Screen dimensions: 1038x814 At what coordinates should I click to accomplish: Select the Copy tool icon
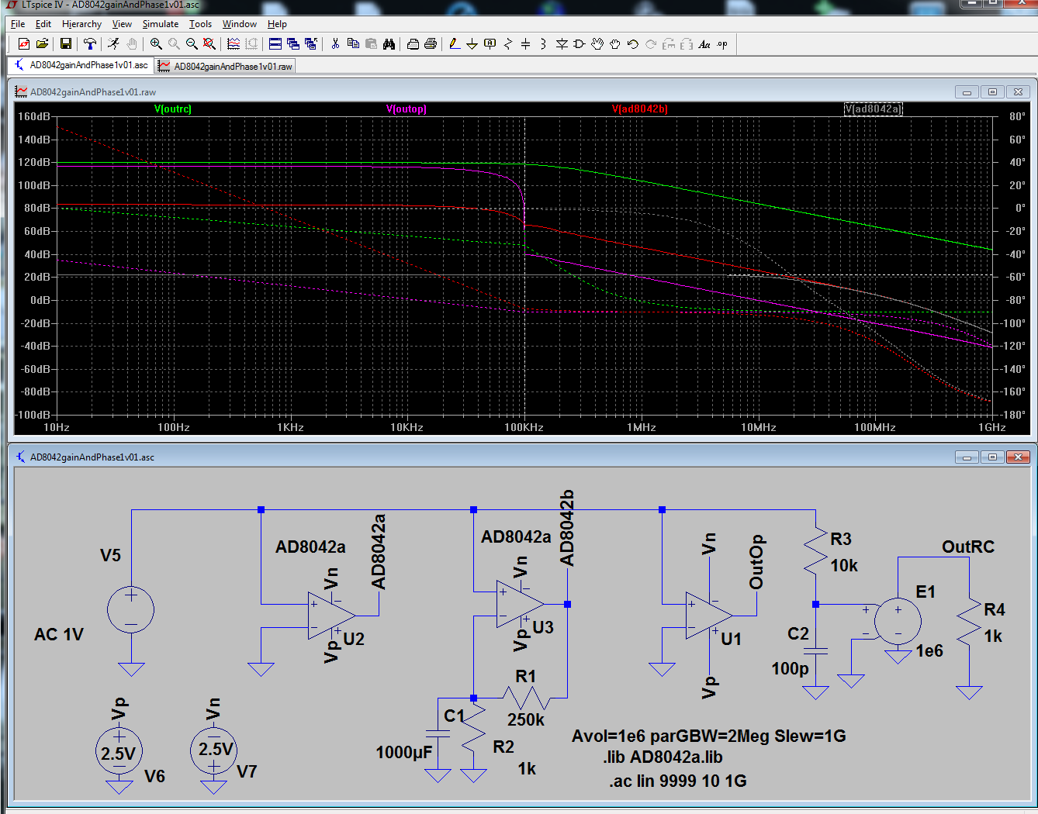(353, 44)
